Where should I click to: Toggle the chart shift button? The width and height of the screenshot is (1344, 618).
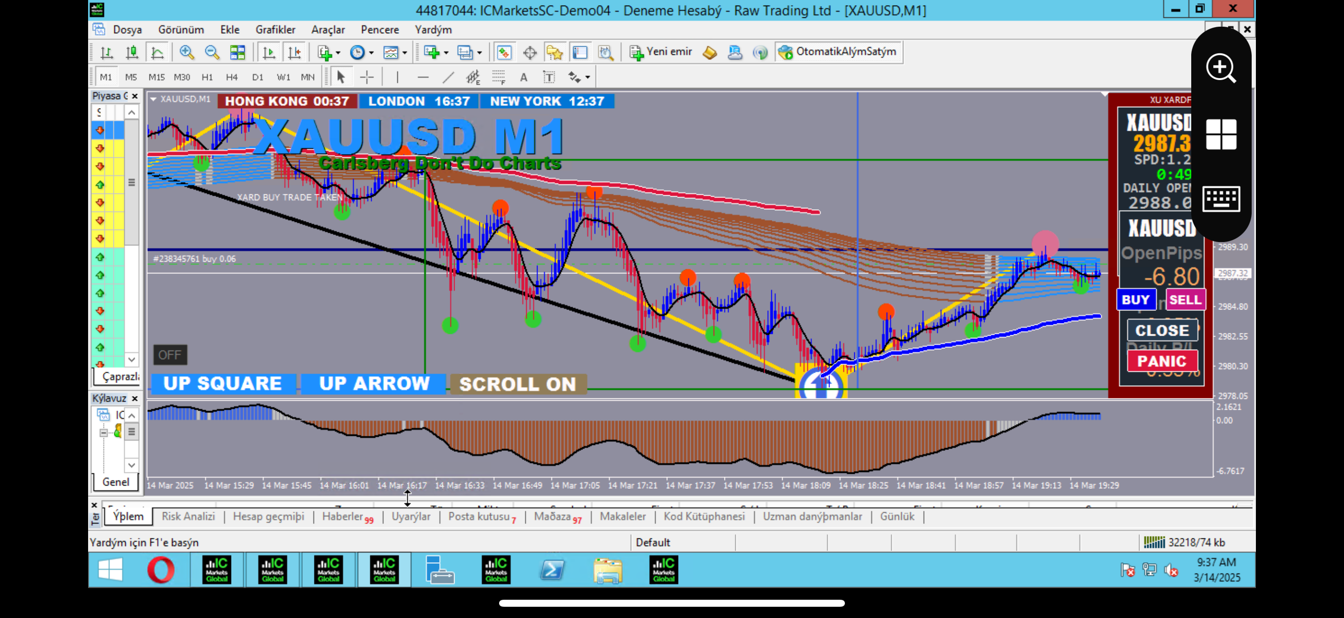[x=294, y=52]
